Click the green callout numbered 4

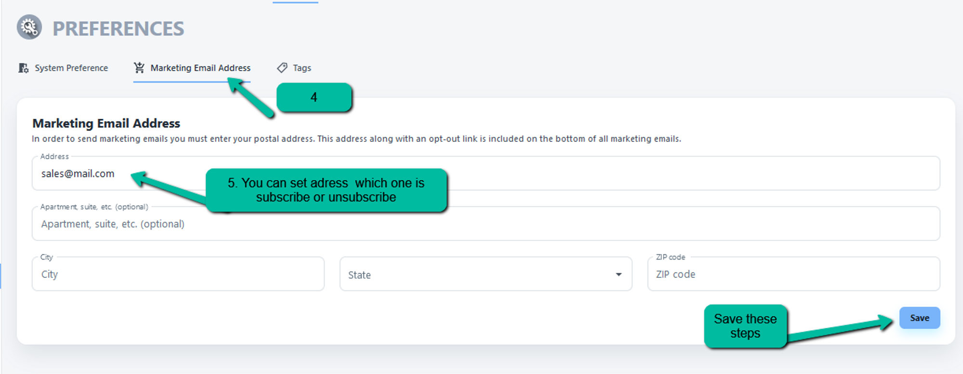314,98
